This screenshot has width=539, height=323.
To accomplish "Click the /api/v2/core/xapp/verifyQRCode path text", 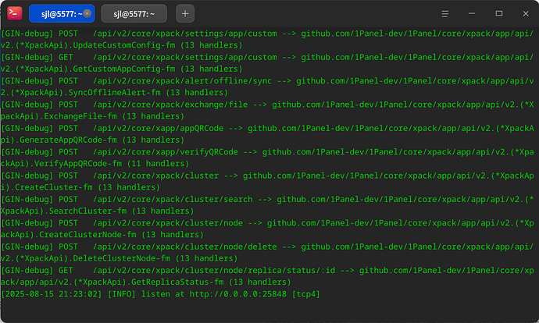I will tap(166, 152).
